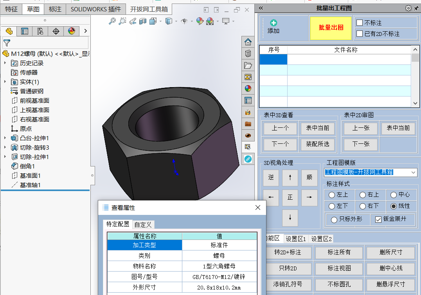Viewport: 421px width, 295px height.
Task: Click the file list scrollbar down arrow
Action: (415, 103)
